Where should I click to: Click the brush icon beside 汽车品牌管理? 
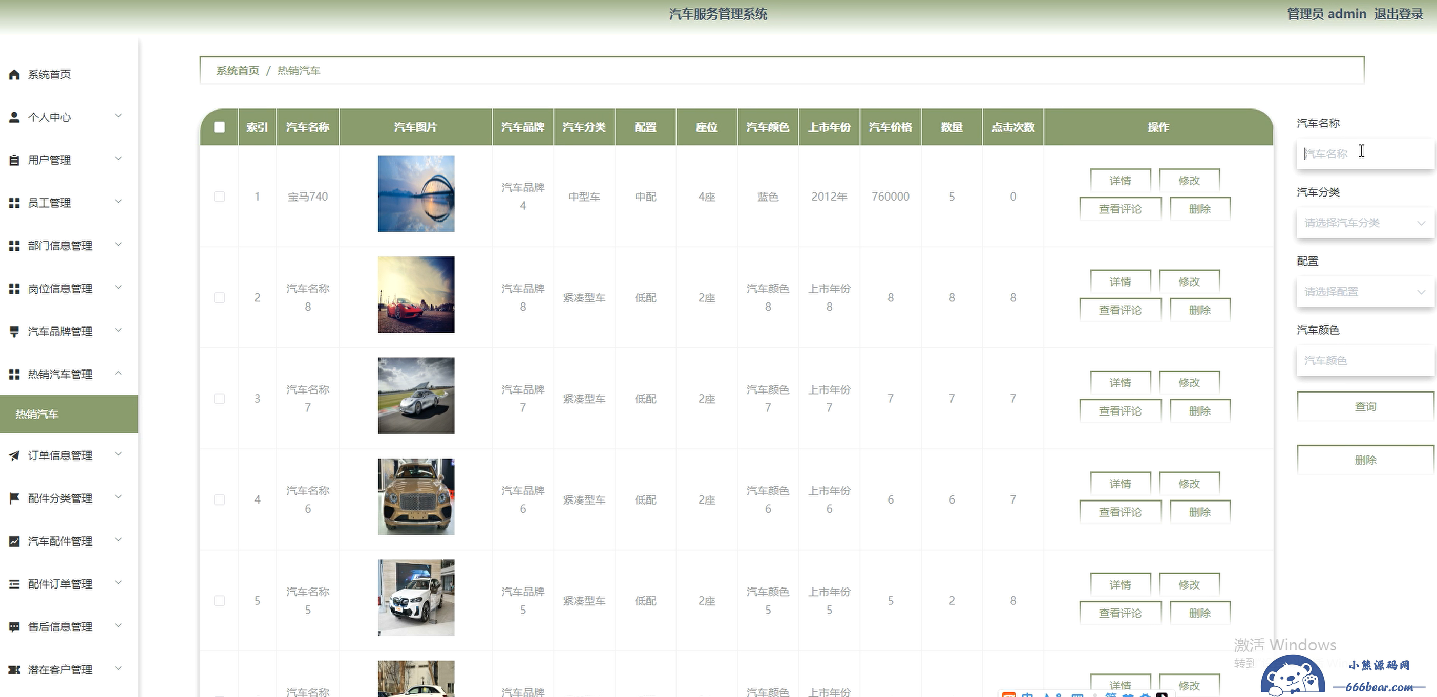tap(14, 332)
